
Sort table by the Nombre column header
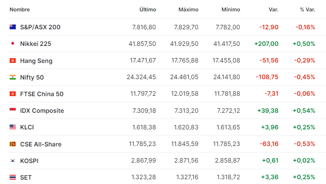[20, 10]
